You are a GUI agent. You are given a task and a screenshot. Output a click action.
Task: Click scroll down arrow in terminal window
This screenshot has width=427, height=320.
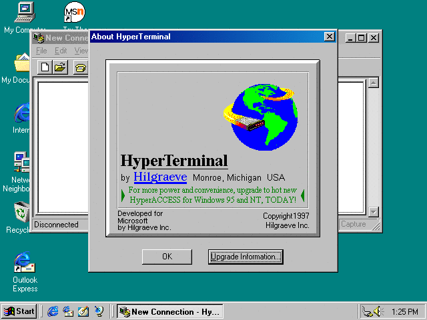pyautogui.click(x=374, y=212)
